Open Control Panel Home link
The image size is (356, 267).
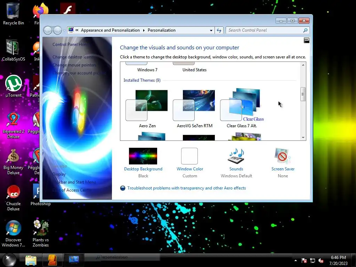click(x=70, y=44)
